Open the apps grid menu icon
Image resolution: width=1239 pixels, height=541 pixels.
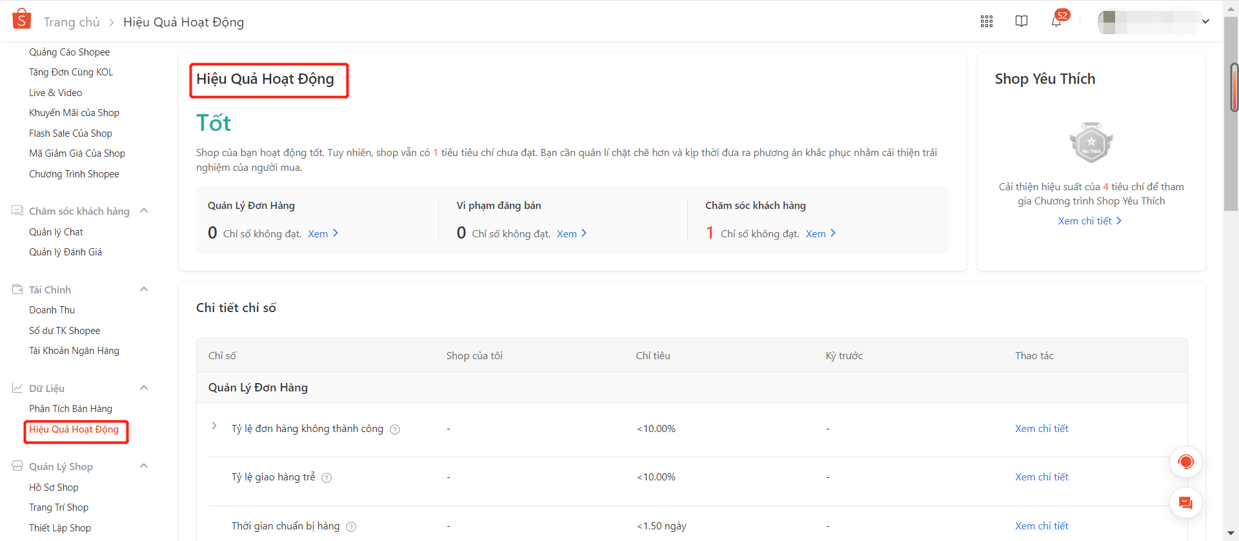click(986, 21)
